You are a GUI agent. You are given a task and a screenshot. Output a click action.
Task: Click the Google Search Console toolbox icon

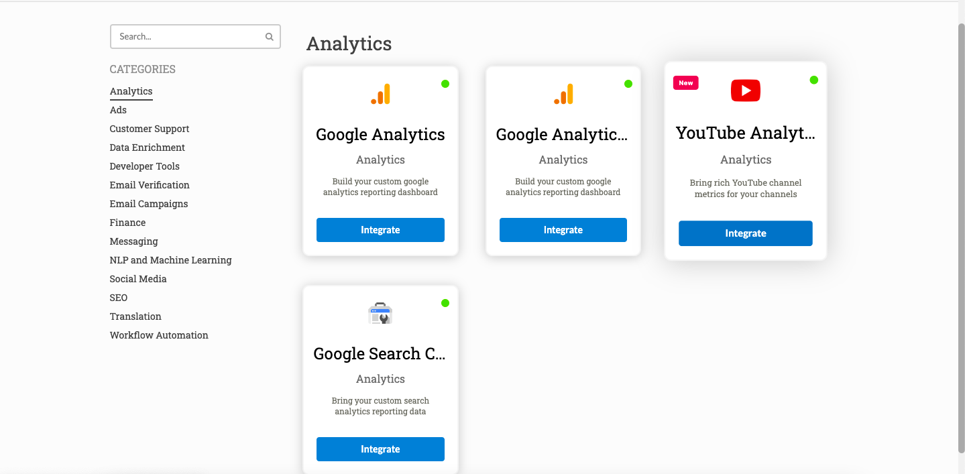pyautogui.click(x=380, y=313)
